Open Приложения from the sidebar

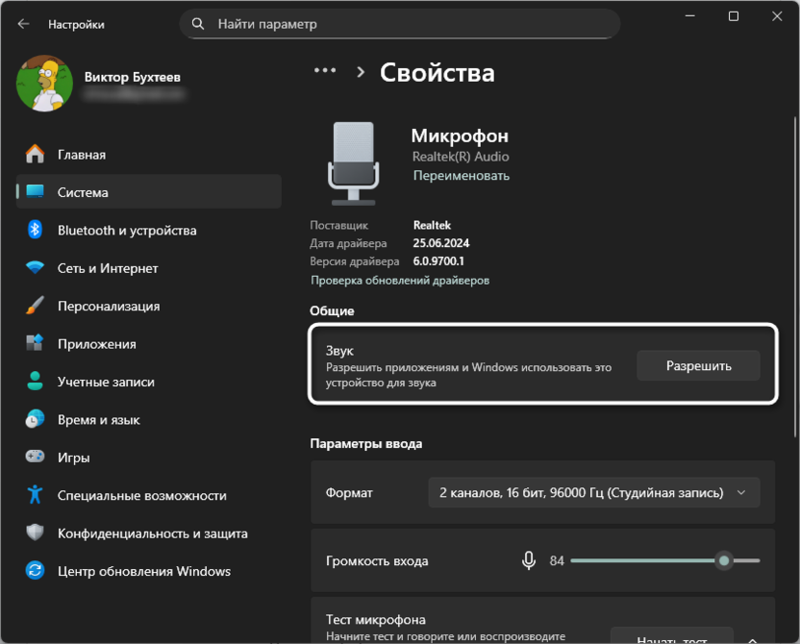[x=36, y=343]
